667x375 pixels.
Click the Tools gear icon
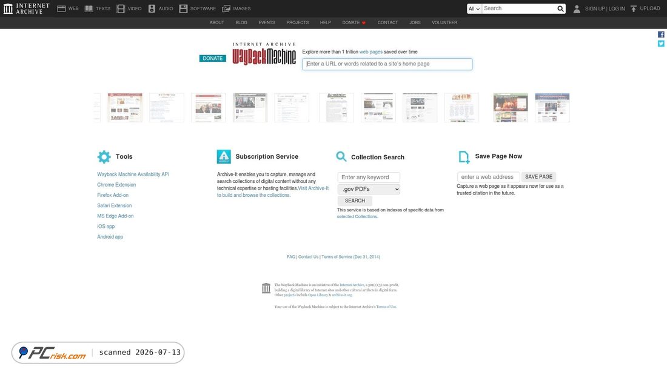point(104,157)
